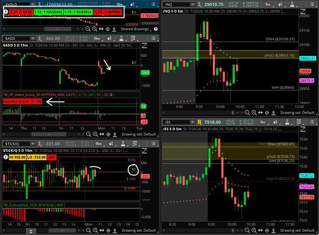Open help question mark next to Shared drawings
The height and width of the screenshot is (235, 319).
(x=156, y=29)
